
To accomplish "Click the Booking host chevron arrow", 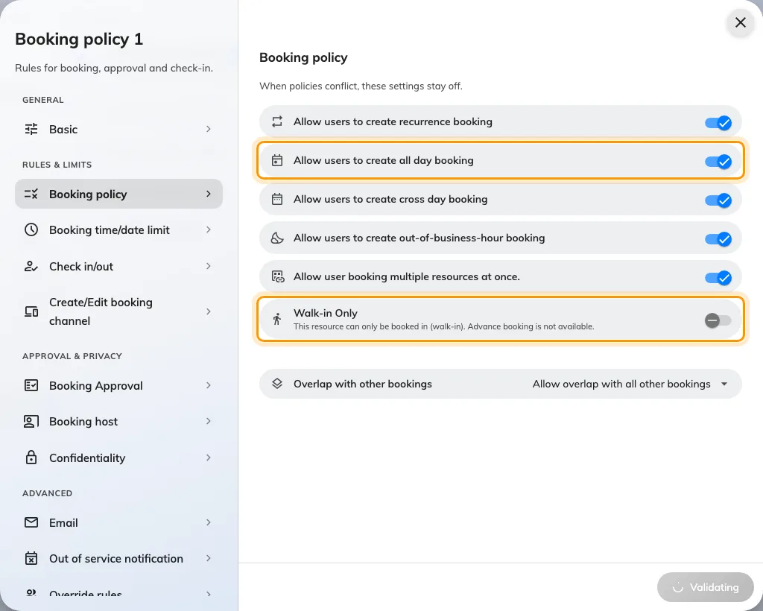I will pyautogui.click(x=209, y=421).
